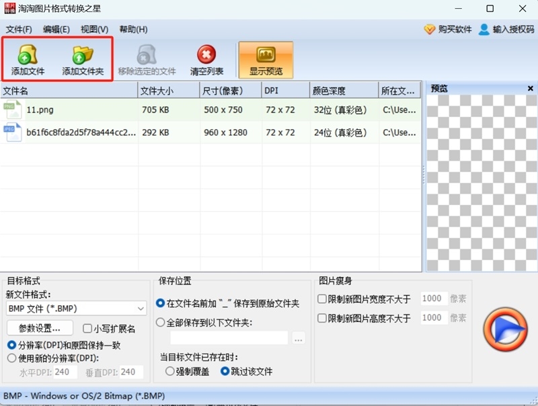Open the 帮助(H) menu
538x406 pixels.
(x=133, y=30)
